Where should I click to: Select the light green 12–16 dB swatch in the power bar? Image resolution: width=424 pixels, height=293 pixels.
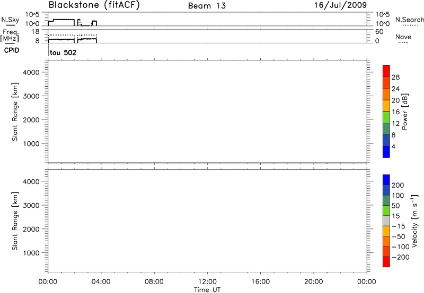point(386,117)
